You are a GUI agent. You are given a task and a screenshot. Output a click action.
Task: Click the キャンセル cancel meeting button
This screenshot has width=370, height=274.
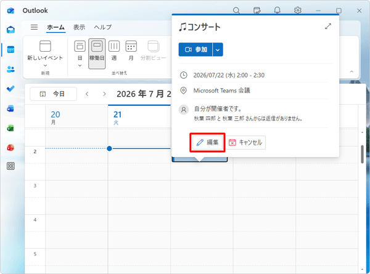pos(245,142)
